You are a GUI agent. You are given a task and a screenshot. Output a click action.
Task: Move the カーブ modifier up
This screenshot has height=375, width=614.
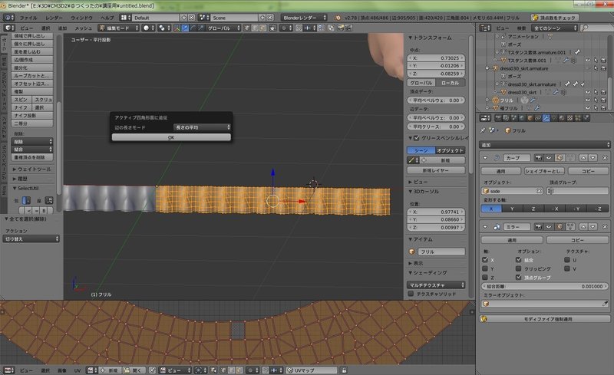click(x=583, y=158)
